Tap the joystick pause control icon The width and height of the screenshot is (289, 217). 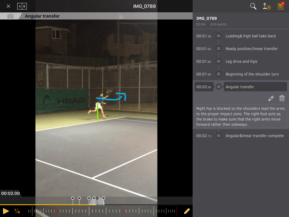tap(266, 6)
